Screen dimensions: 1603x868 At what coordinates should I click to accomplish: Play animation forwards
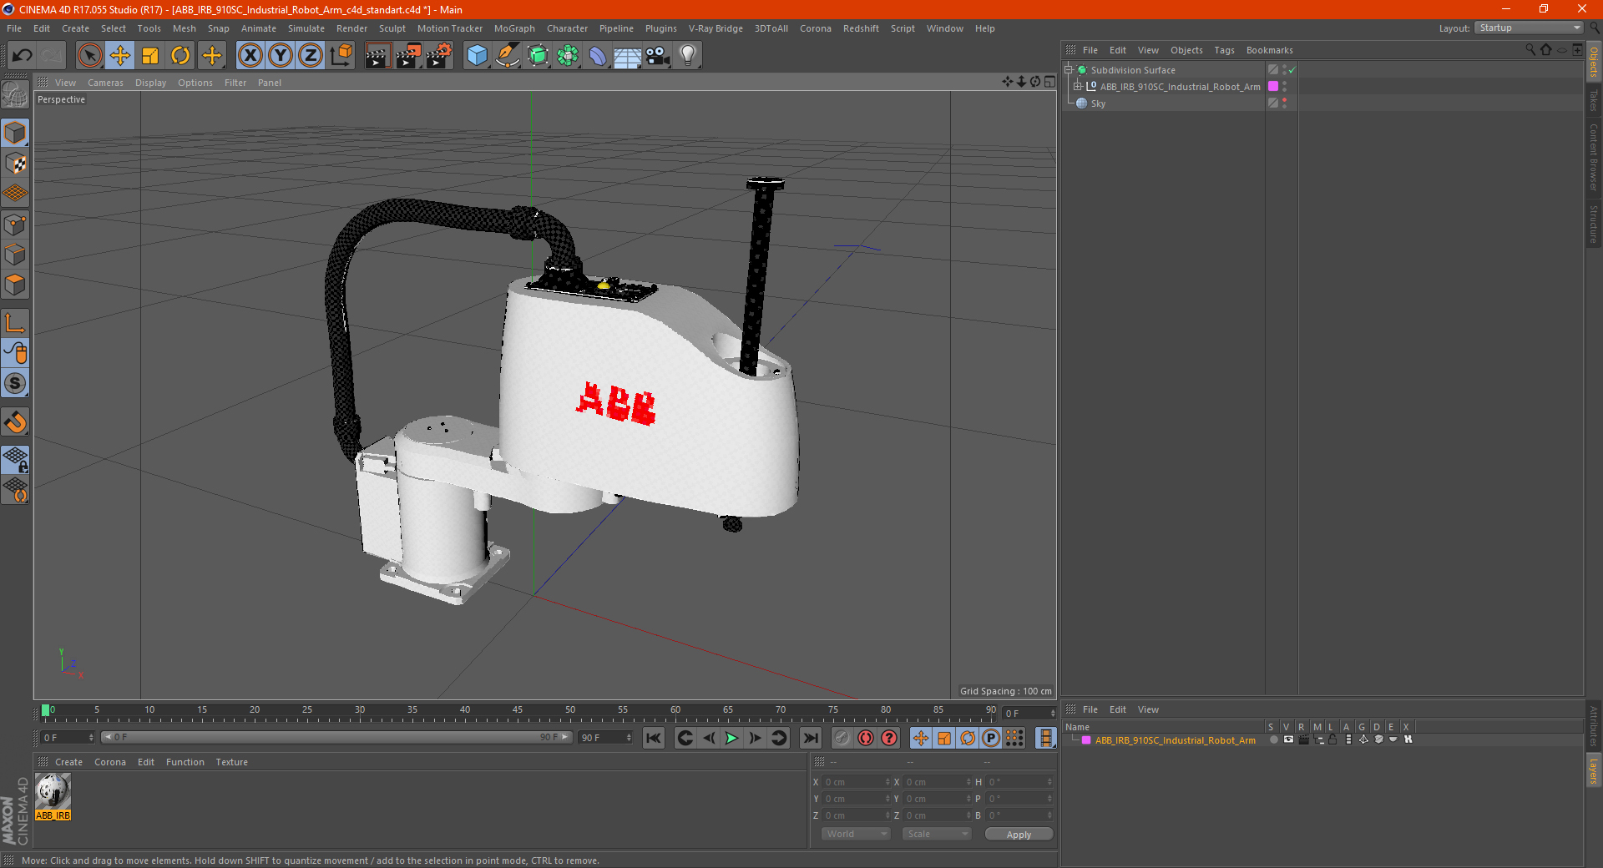coord(731,738)
